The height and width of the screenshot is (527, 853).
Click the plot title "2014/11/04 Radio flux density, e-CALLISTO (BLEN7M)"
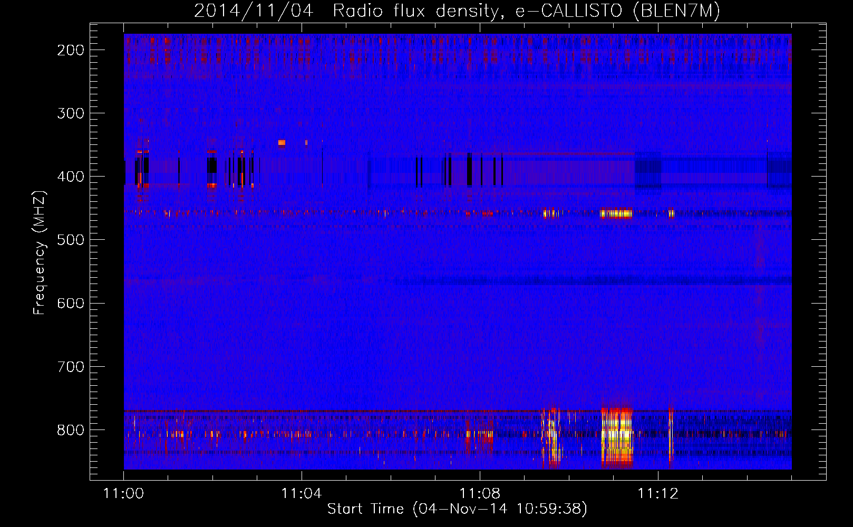click(457, 11)
